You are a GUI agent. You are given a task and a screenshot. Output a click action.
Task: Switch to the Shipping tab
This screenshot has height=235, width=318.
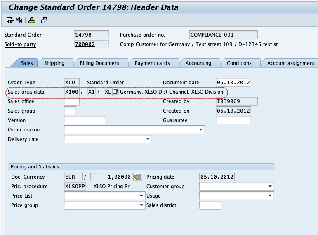pos(54,63)
